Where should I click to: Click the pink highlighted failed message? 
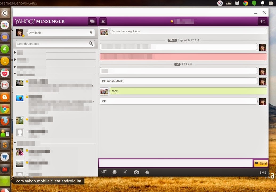point(183,57)
